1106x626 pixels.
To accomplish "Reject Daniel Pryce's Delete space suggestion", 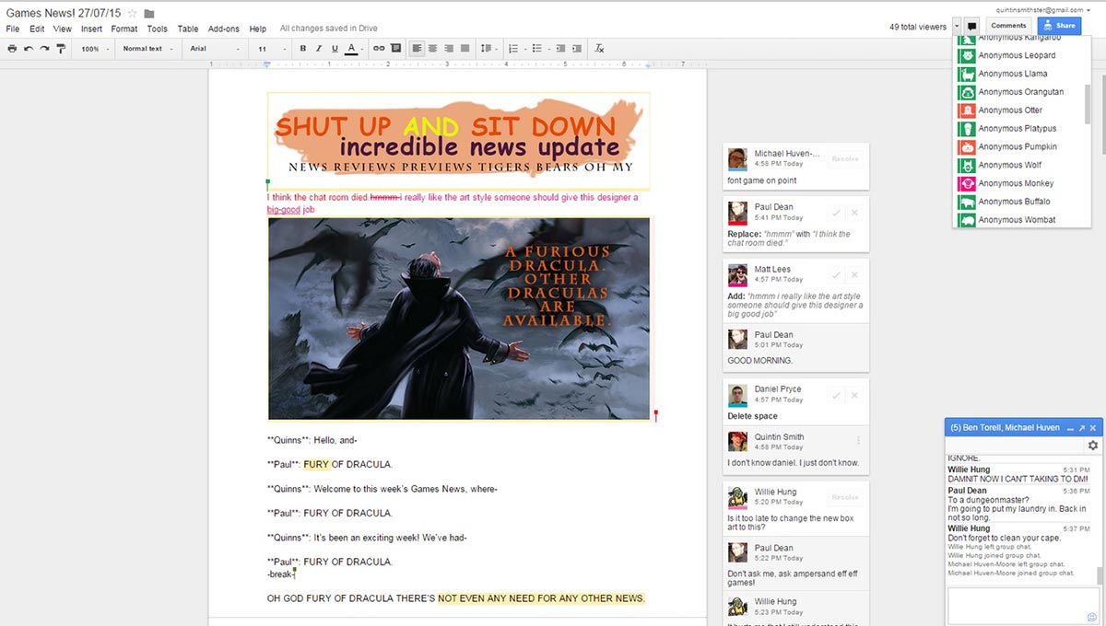I will [854, 395].
